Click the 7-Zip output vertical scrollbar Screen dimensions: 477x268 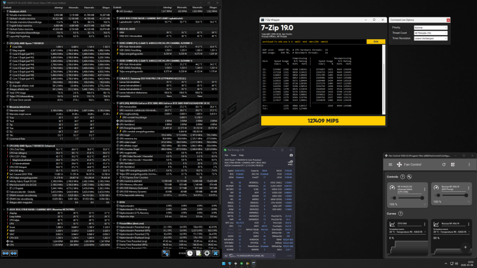click(384, 80)
